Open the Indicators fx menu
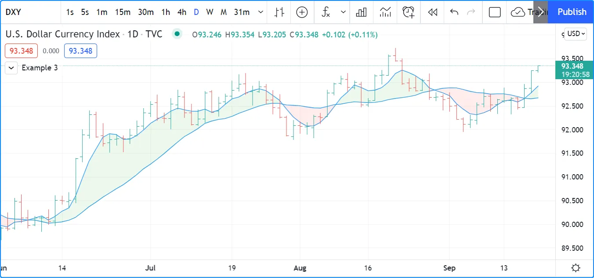This screenshot has height=278, width=594. pos(326,12)
